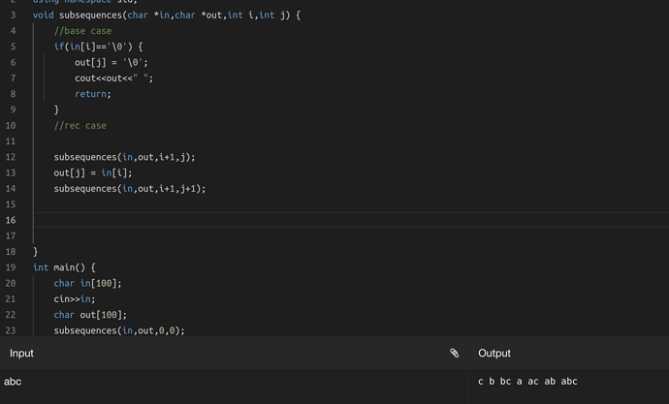
Task: Click the 'char out[100];' declaration
Action: (90, 315)
